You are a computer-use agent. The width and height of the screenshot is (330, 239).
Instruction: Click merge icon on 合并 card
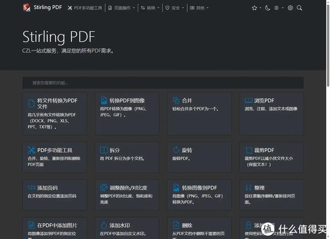tap(176, 100)
